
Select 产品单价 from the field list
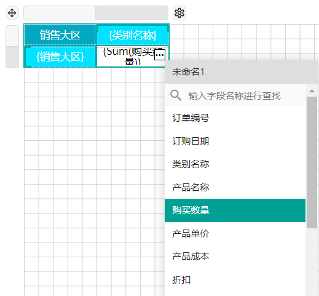[x=235, y=233]
